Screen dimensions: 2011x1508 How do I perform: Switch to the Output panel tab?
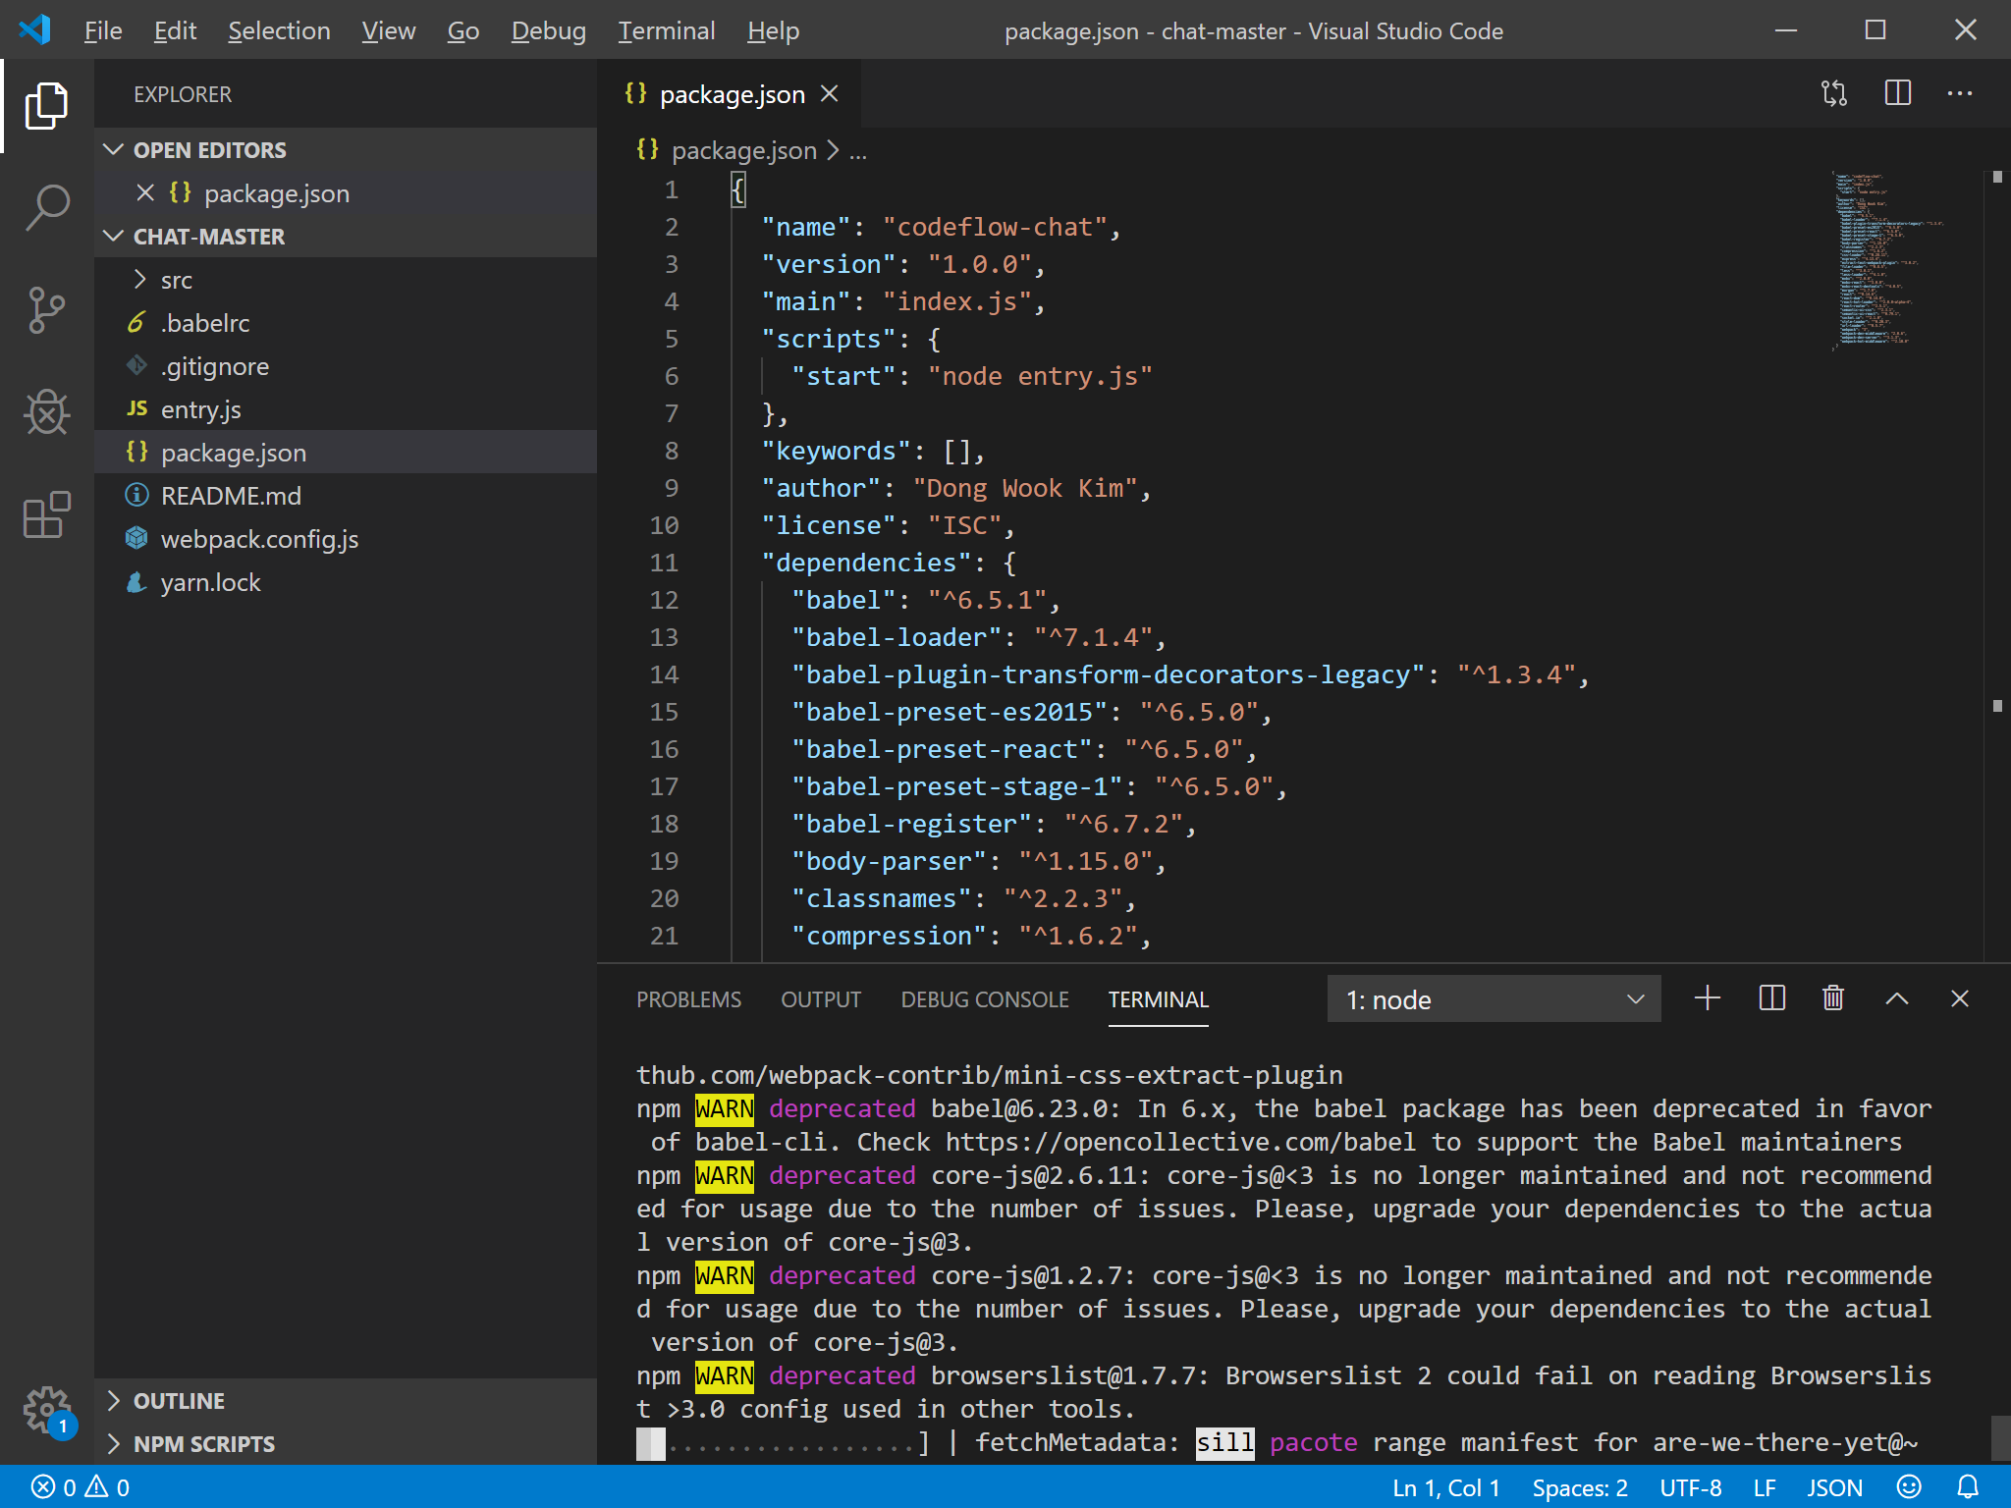click(821, 999)
